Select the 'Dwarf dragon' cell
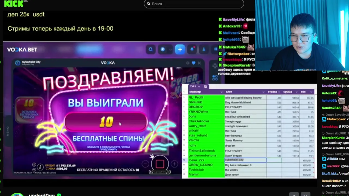This screenshot has height=196, width=349. pyautogui.click(x=246, y=155)
